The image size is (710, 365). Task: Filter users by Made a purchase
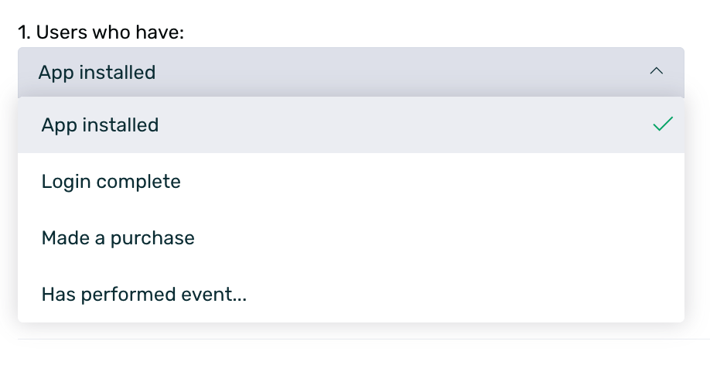(118, 238)
